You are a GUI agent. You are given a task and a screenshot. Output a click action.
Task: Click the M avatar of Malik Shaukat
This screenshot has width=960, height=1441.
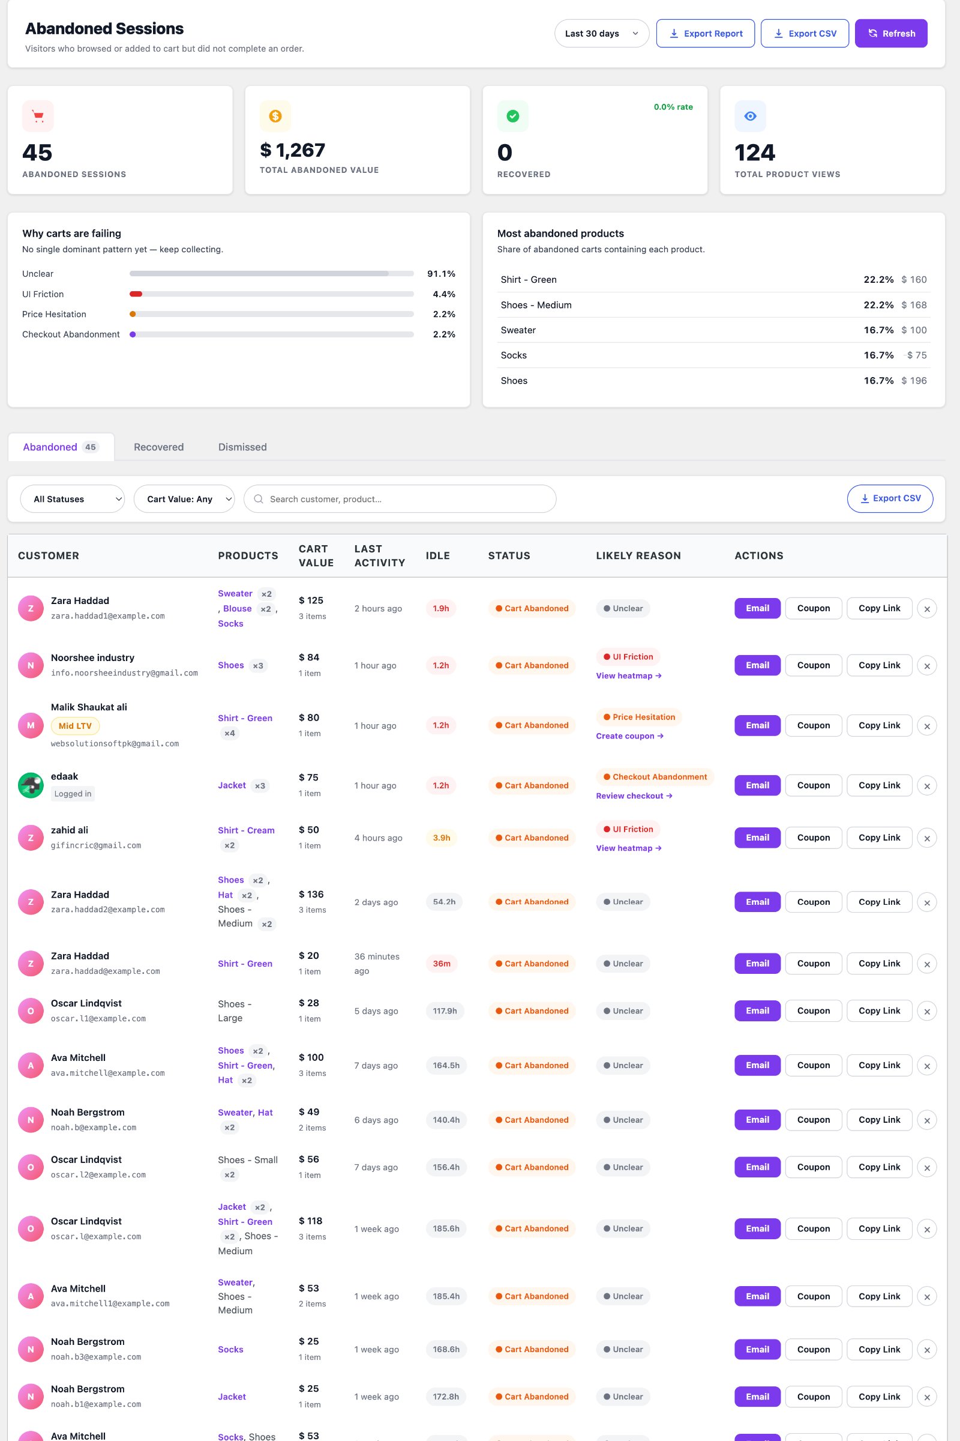pyautogui.click(x=31, y=725)
